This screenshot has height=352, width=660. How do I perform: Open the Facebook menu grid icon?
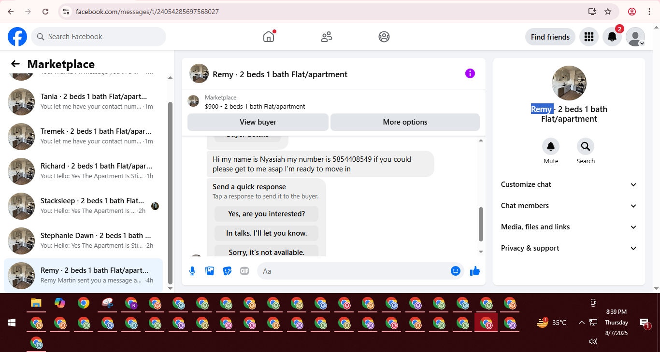pos(588,37)
